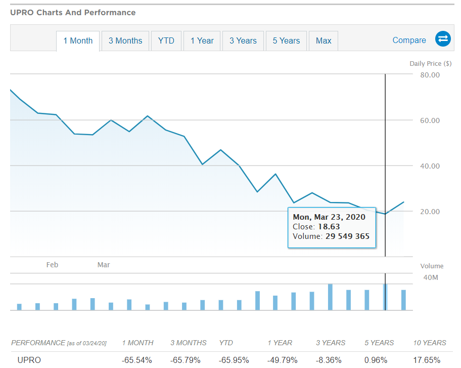Switch to the 1 Year tab
The image size is (461, 368).
pos(202,41)
